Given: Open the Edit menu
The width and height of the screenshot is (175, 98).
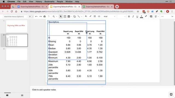Looking at the screenshot, I should pyautogui.click(x=25, y=2).
